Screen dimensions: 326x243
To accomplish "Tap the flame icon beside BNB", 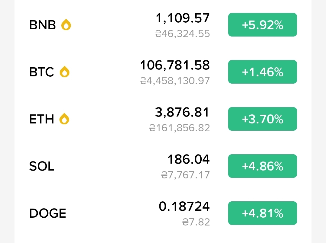I will point(66,25).
